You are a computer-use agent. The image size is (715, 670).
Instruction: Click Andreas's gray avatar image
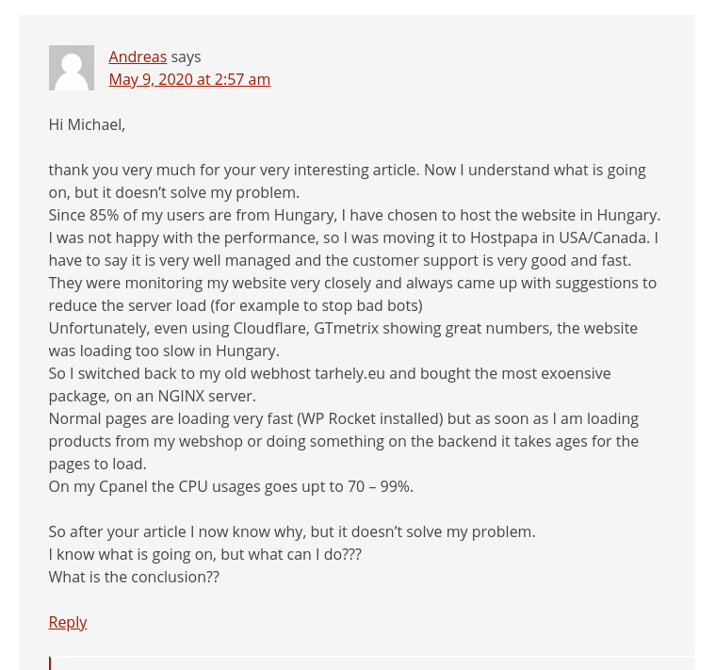pyautogui.click(x=72, y=68)
